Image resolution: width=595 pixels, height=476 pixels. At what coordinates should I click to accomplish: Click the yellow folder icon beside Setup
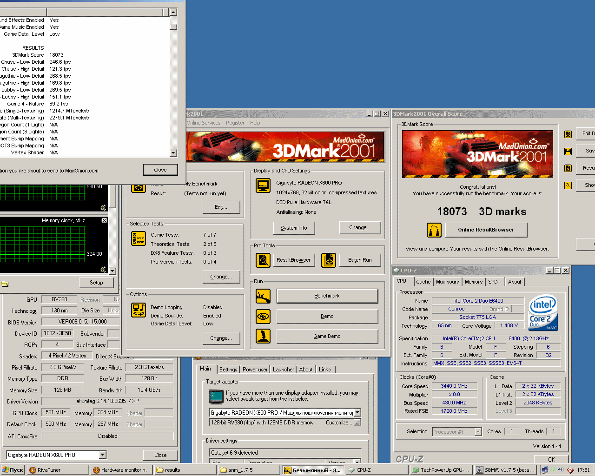pyautogui.click(x=5, y=284)
